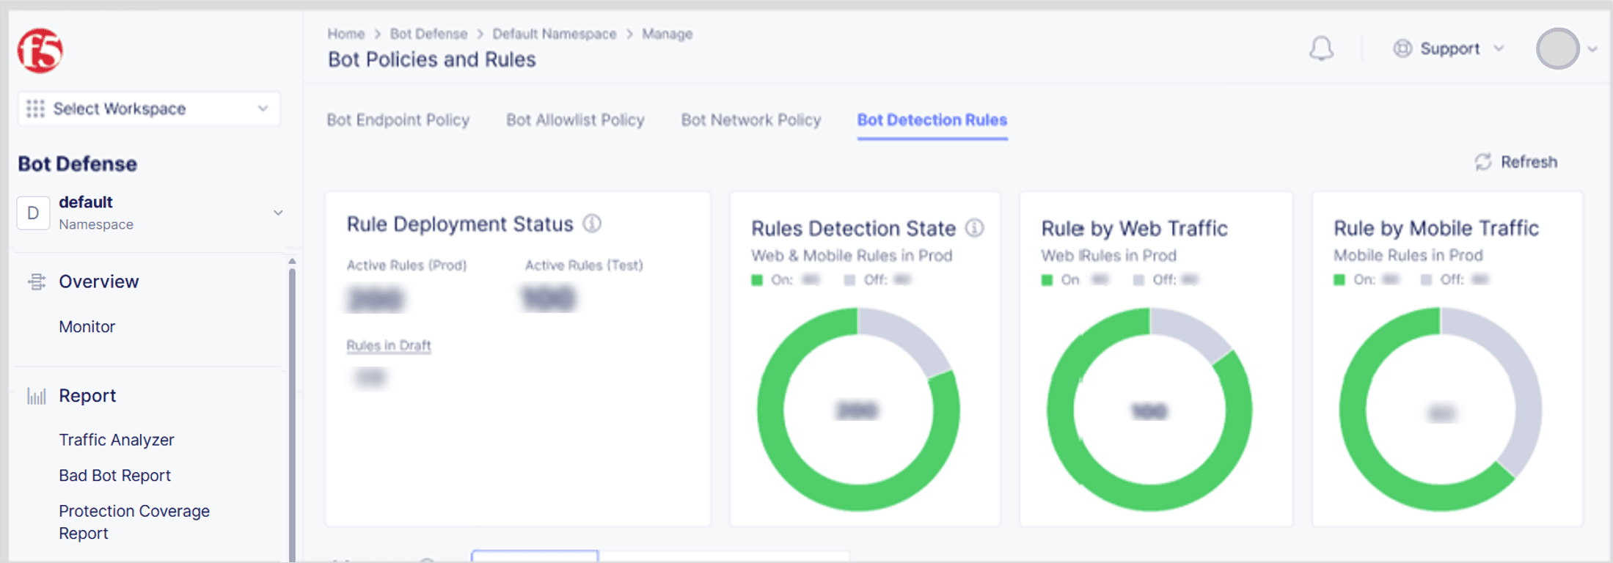The width and height of the screenshot is (1613, 563).
Task: Expand the default Namespace selector
Action: click(x=277, y=213)
